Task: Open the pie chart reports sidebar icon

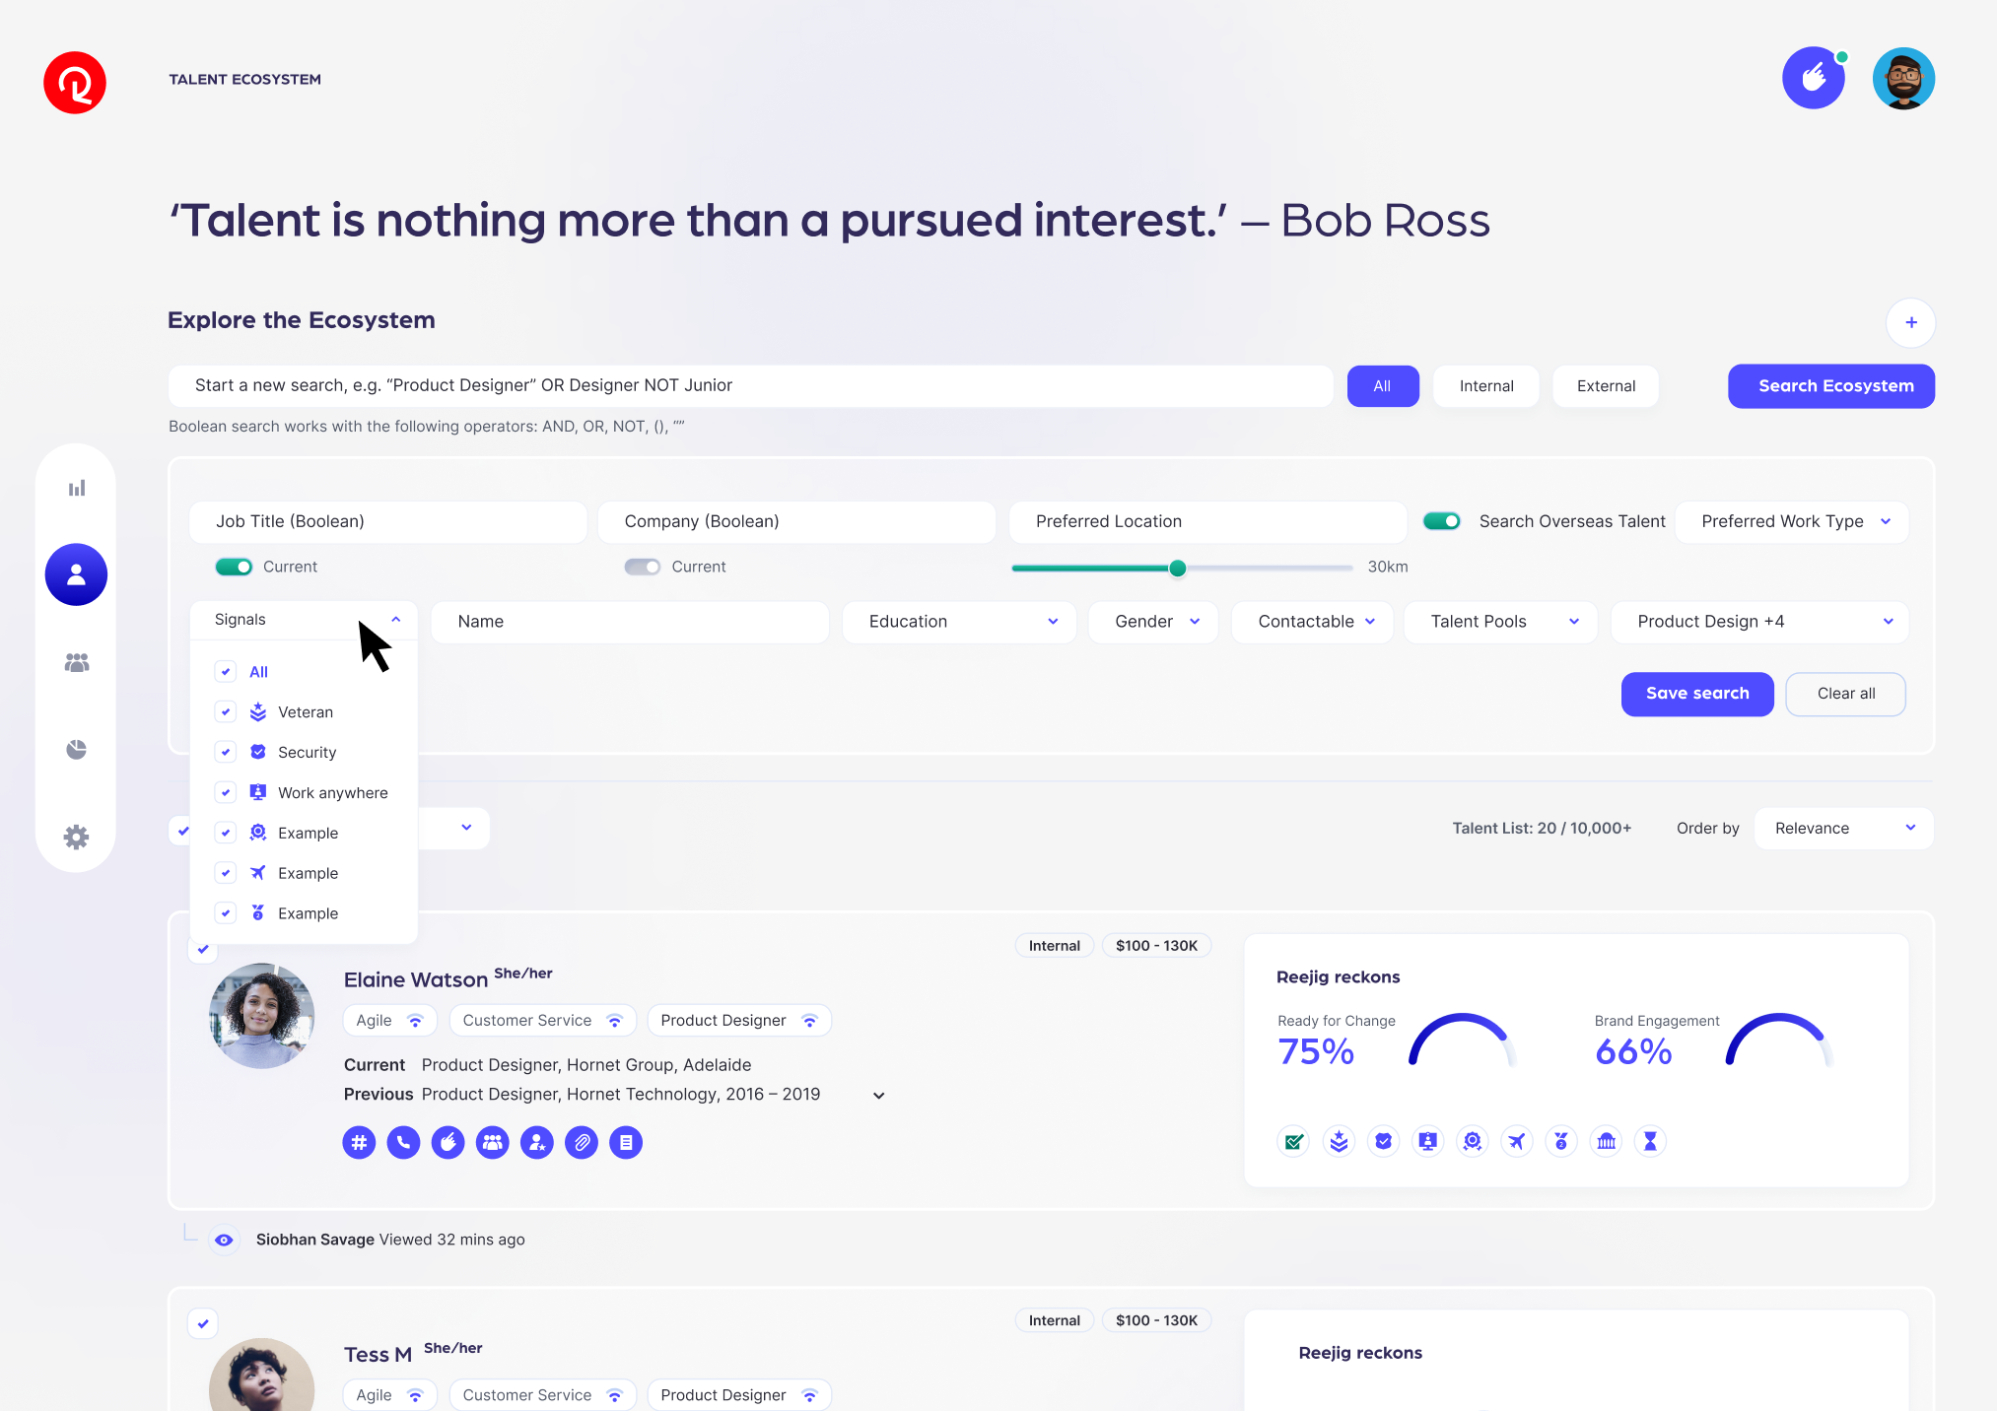Action: pos(77,750)
